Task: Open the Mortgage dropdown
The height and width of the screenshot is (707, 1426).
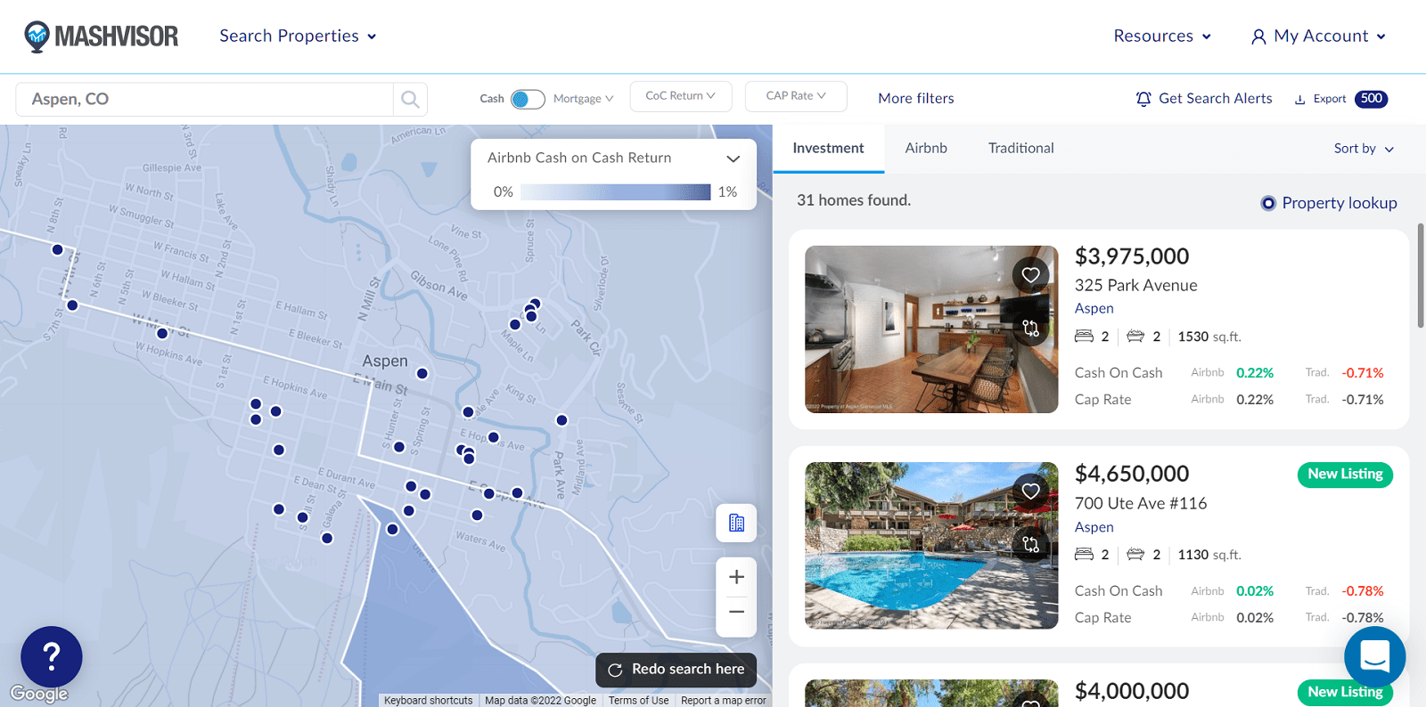Action: [583, 99]
